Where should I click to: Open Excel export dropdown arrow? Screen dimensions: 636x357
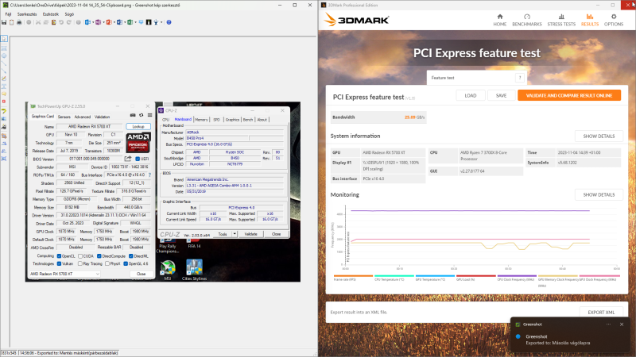point(135,22)
